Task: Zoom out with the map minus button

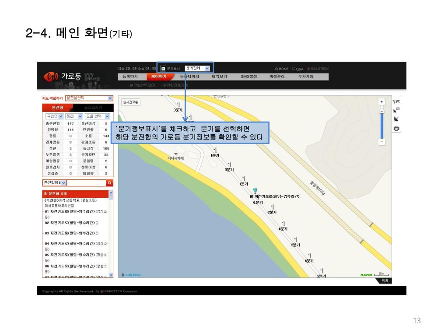Action: click(381, 142)
